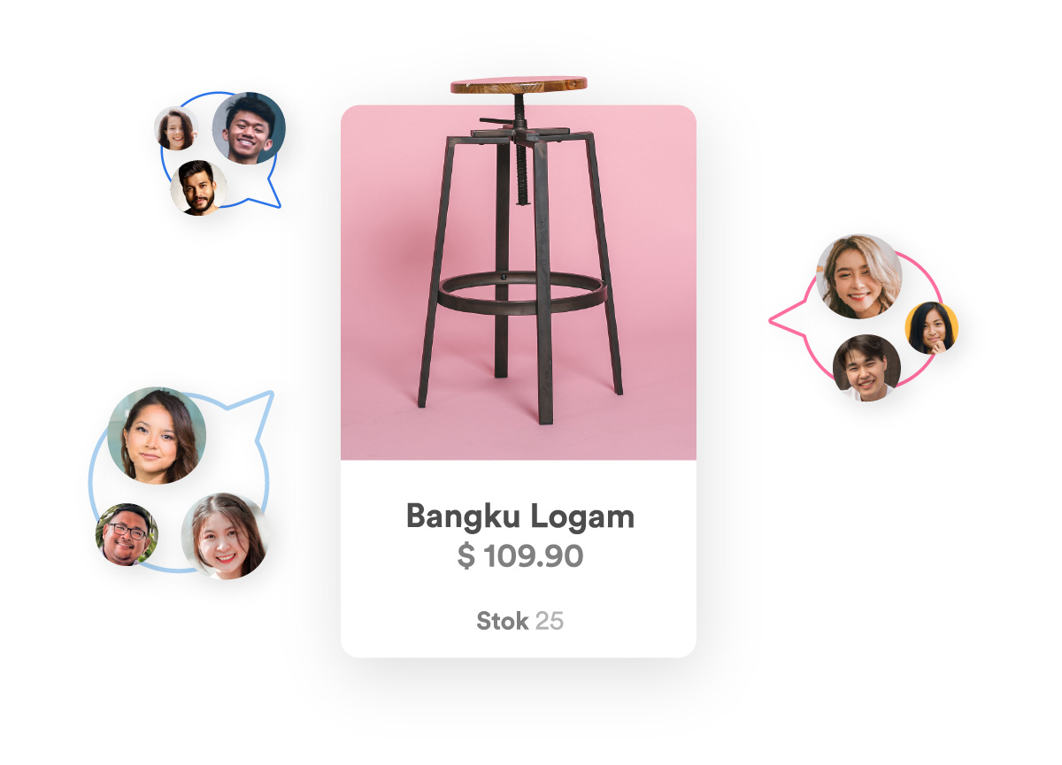Click the Stok 25 stock label

click(x=520, y=621)
